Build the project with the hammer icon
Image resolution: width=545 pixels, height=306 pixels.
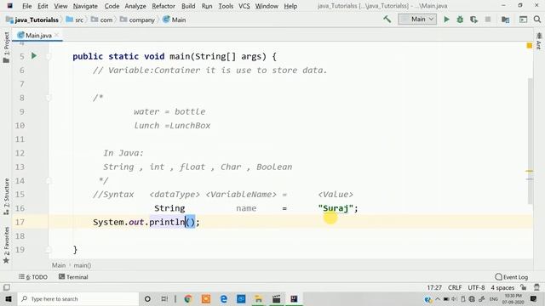387,20
